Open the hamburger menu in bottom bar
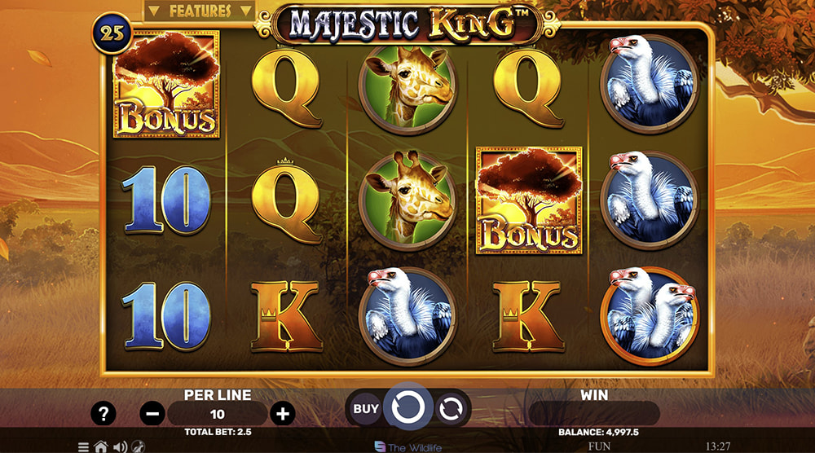815x453 pixels. click(83, 446)
